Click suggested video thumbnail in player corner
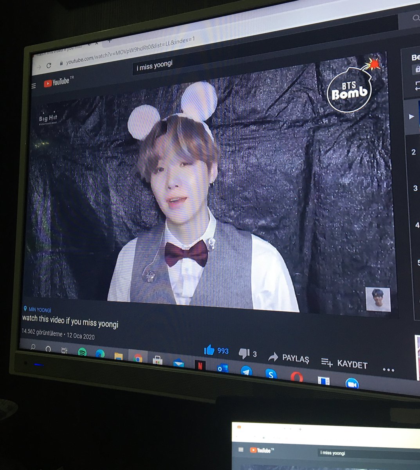 pyautogui.click(x=378, y=300)
